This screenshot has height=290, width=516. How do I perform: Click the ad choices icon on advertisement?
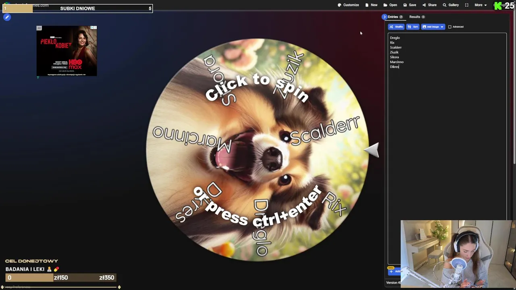point(94,27)
